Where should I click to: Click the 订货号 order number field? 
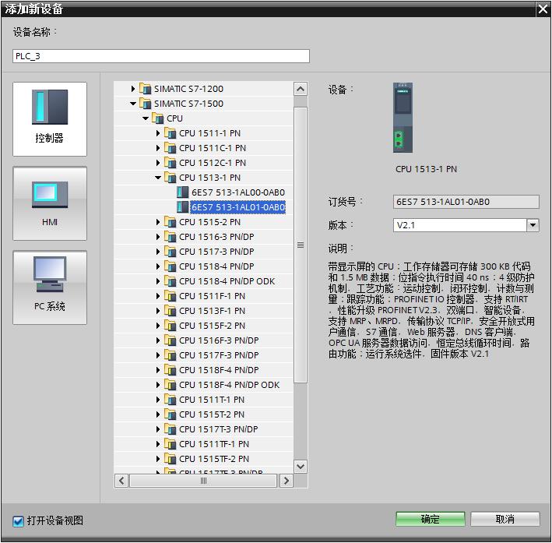click(466, 202)
